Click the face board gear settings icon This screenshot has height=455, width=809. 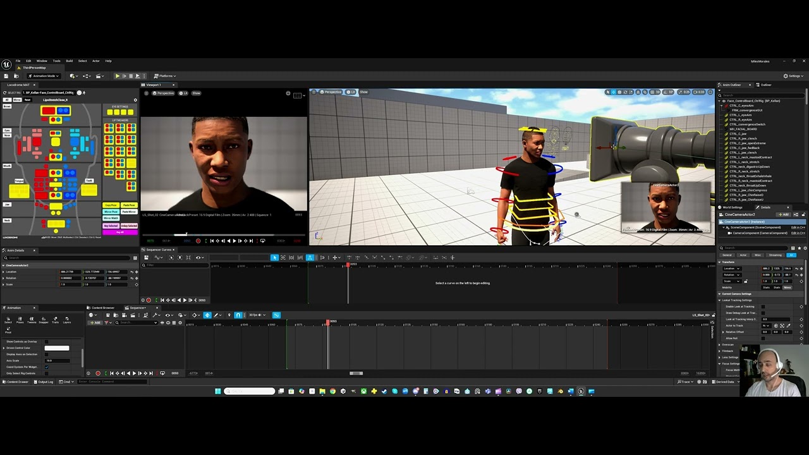pos(135,100)
